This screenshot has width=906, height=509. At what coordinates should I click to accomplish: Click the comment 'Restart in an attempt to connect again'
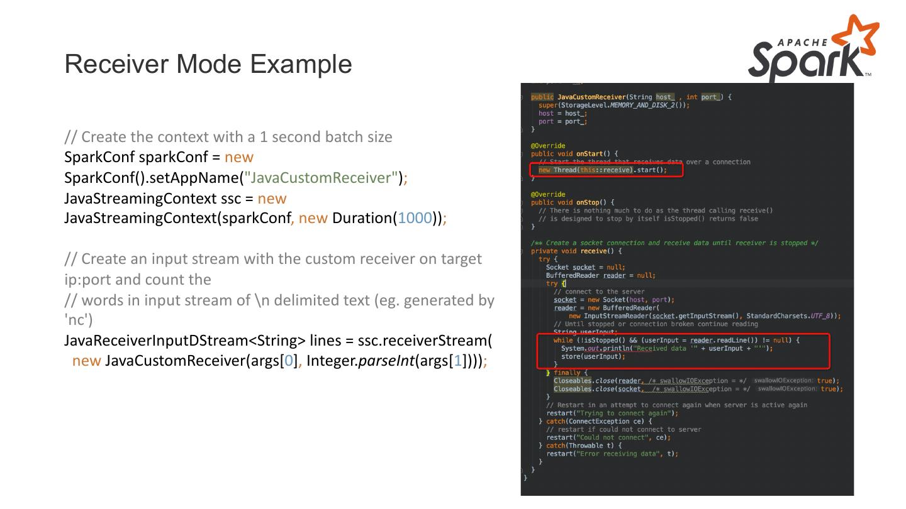click(x=676, y=405)
